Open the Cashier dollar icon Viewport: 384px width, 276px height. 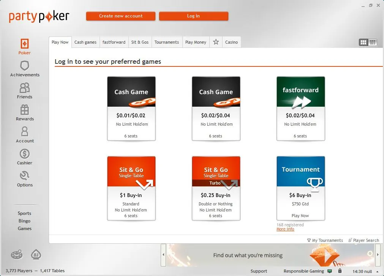click(24, 154)
